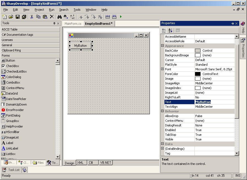This screenshot has height=180, width=247.
Task: Cut selection using the scissors icon
Action: (32, 17)
